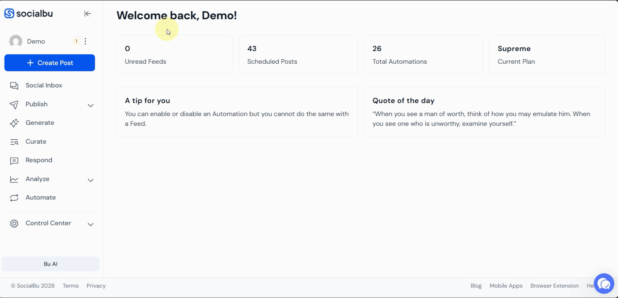The height and width of the screenshot is (298, 618).
Task: Click the Curate sidebar icon
Action: coord(14,142)
